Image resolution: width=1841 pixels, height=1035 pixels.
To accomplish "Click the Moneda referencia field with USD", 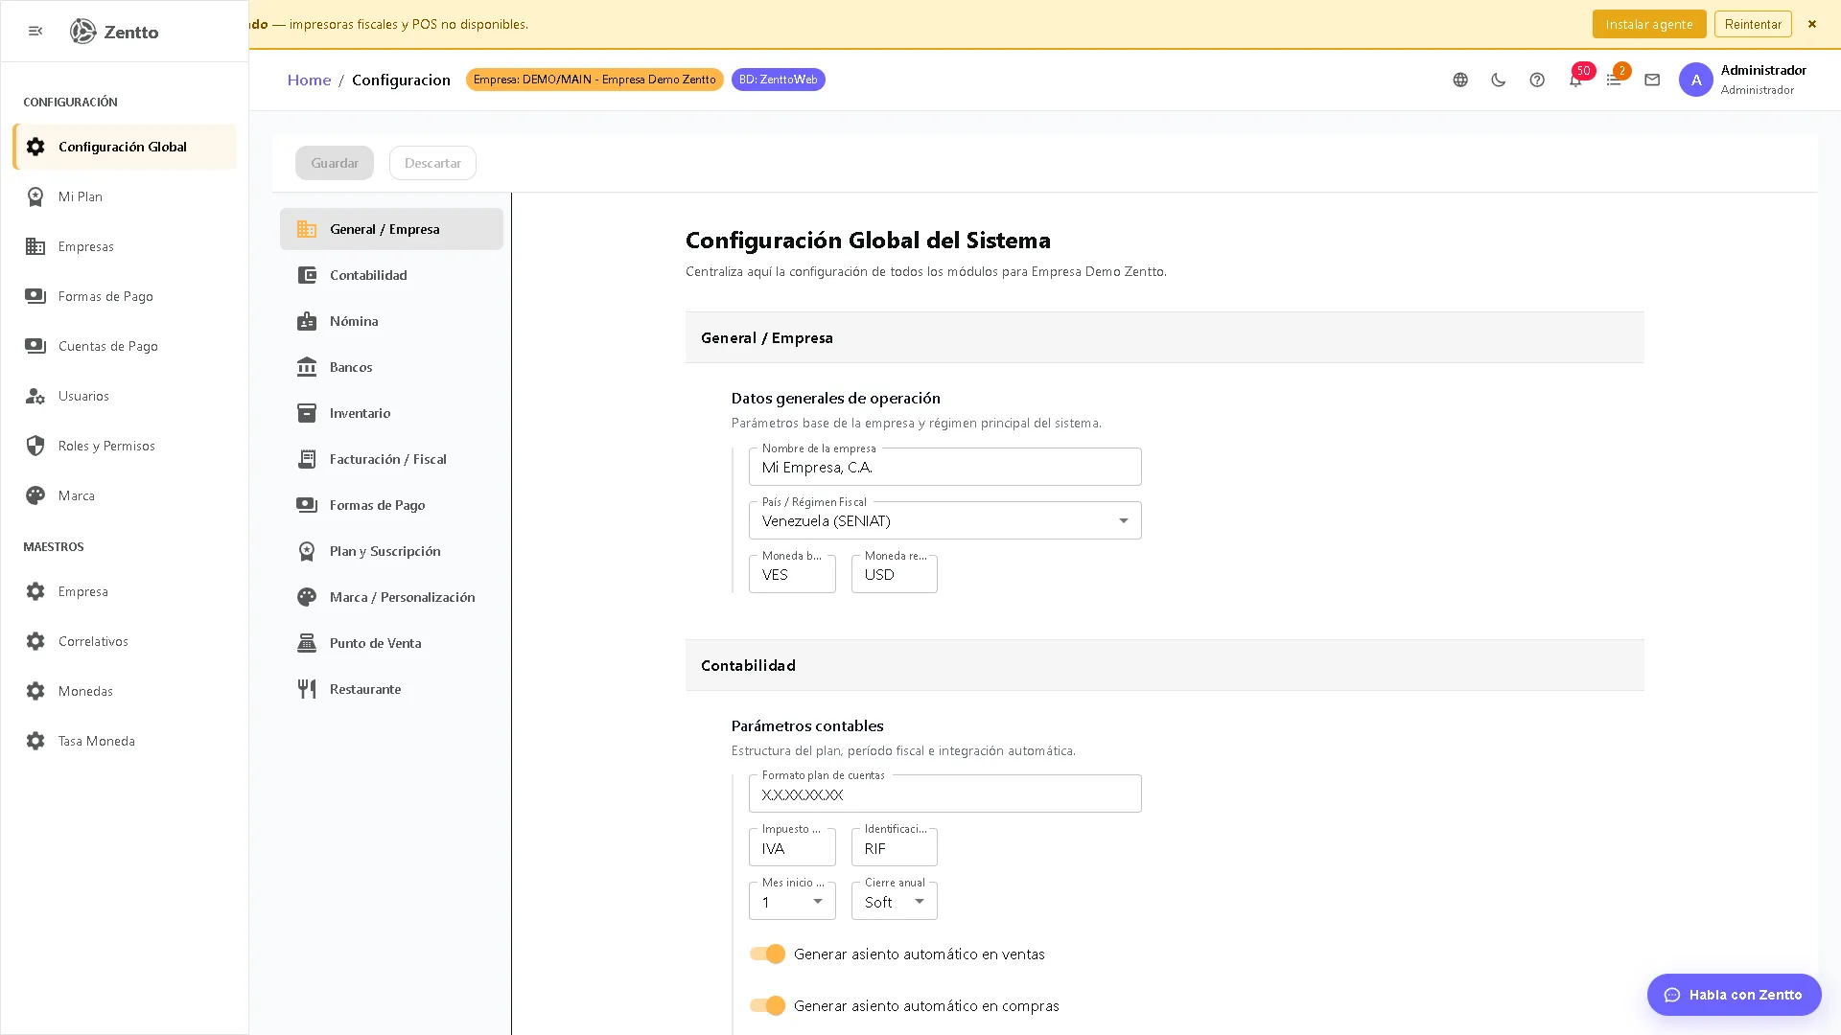I will (895, 574).
